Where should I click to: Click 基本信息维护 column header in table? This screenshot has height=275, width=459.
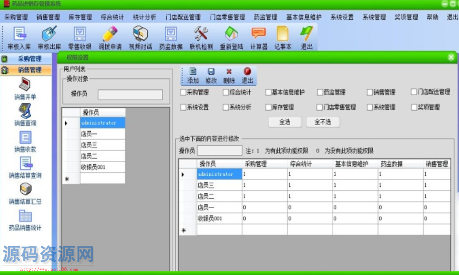pyautogui.click(x=355, y=164)
